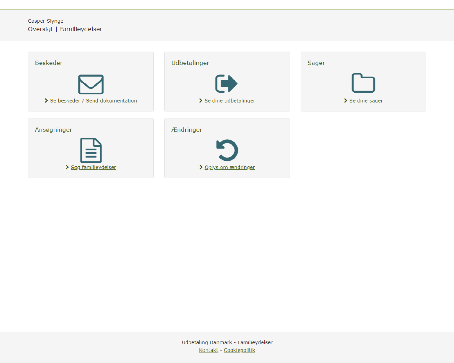The width and height of the screenshot is (454, 363).
Task: Click chevron before 'Søg familieydelser'
Action: (67, 167)
